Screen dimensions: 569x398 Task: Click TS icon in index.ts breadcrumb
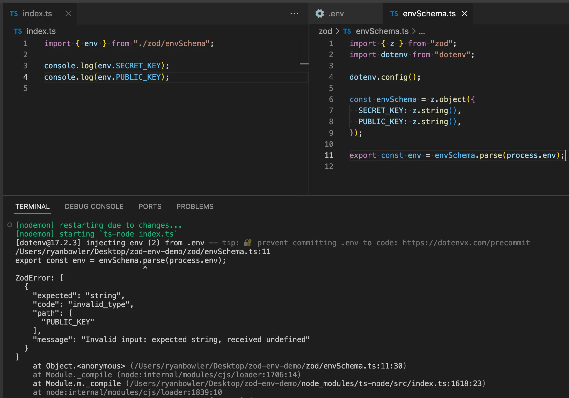(x=18, y=31)
